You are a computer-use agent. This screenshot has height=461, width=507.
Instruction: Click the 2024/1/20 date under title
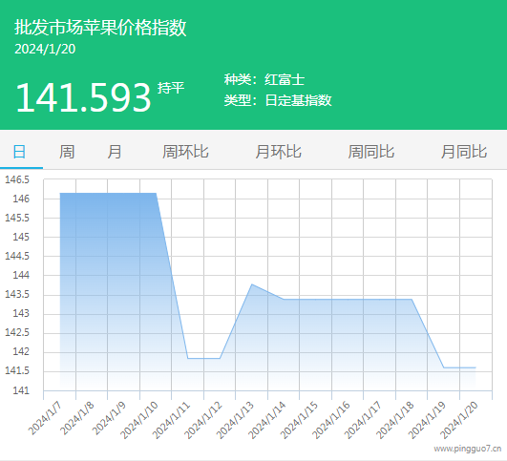45,49
